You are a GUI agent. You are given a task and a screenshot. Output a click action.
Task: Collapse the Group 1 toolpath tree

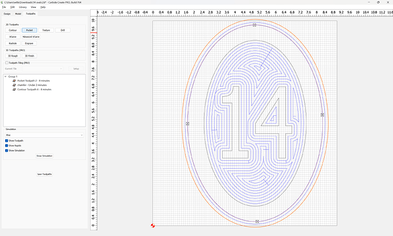6,76
